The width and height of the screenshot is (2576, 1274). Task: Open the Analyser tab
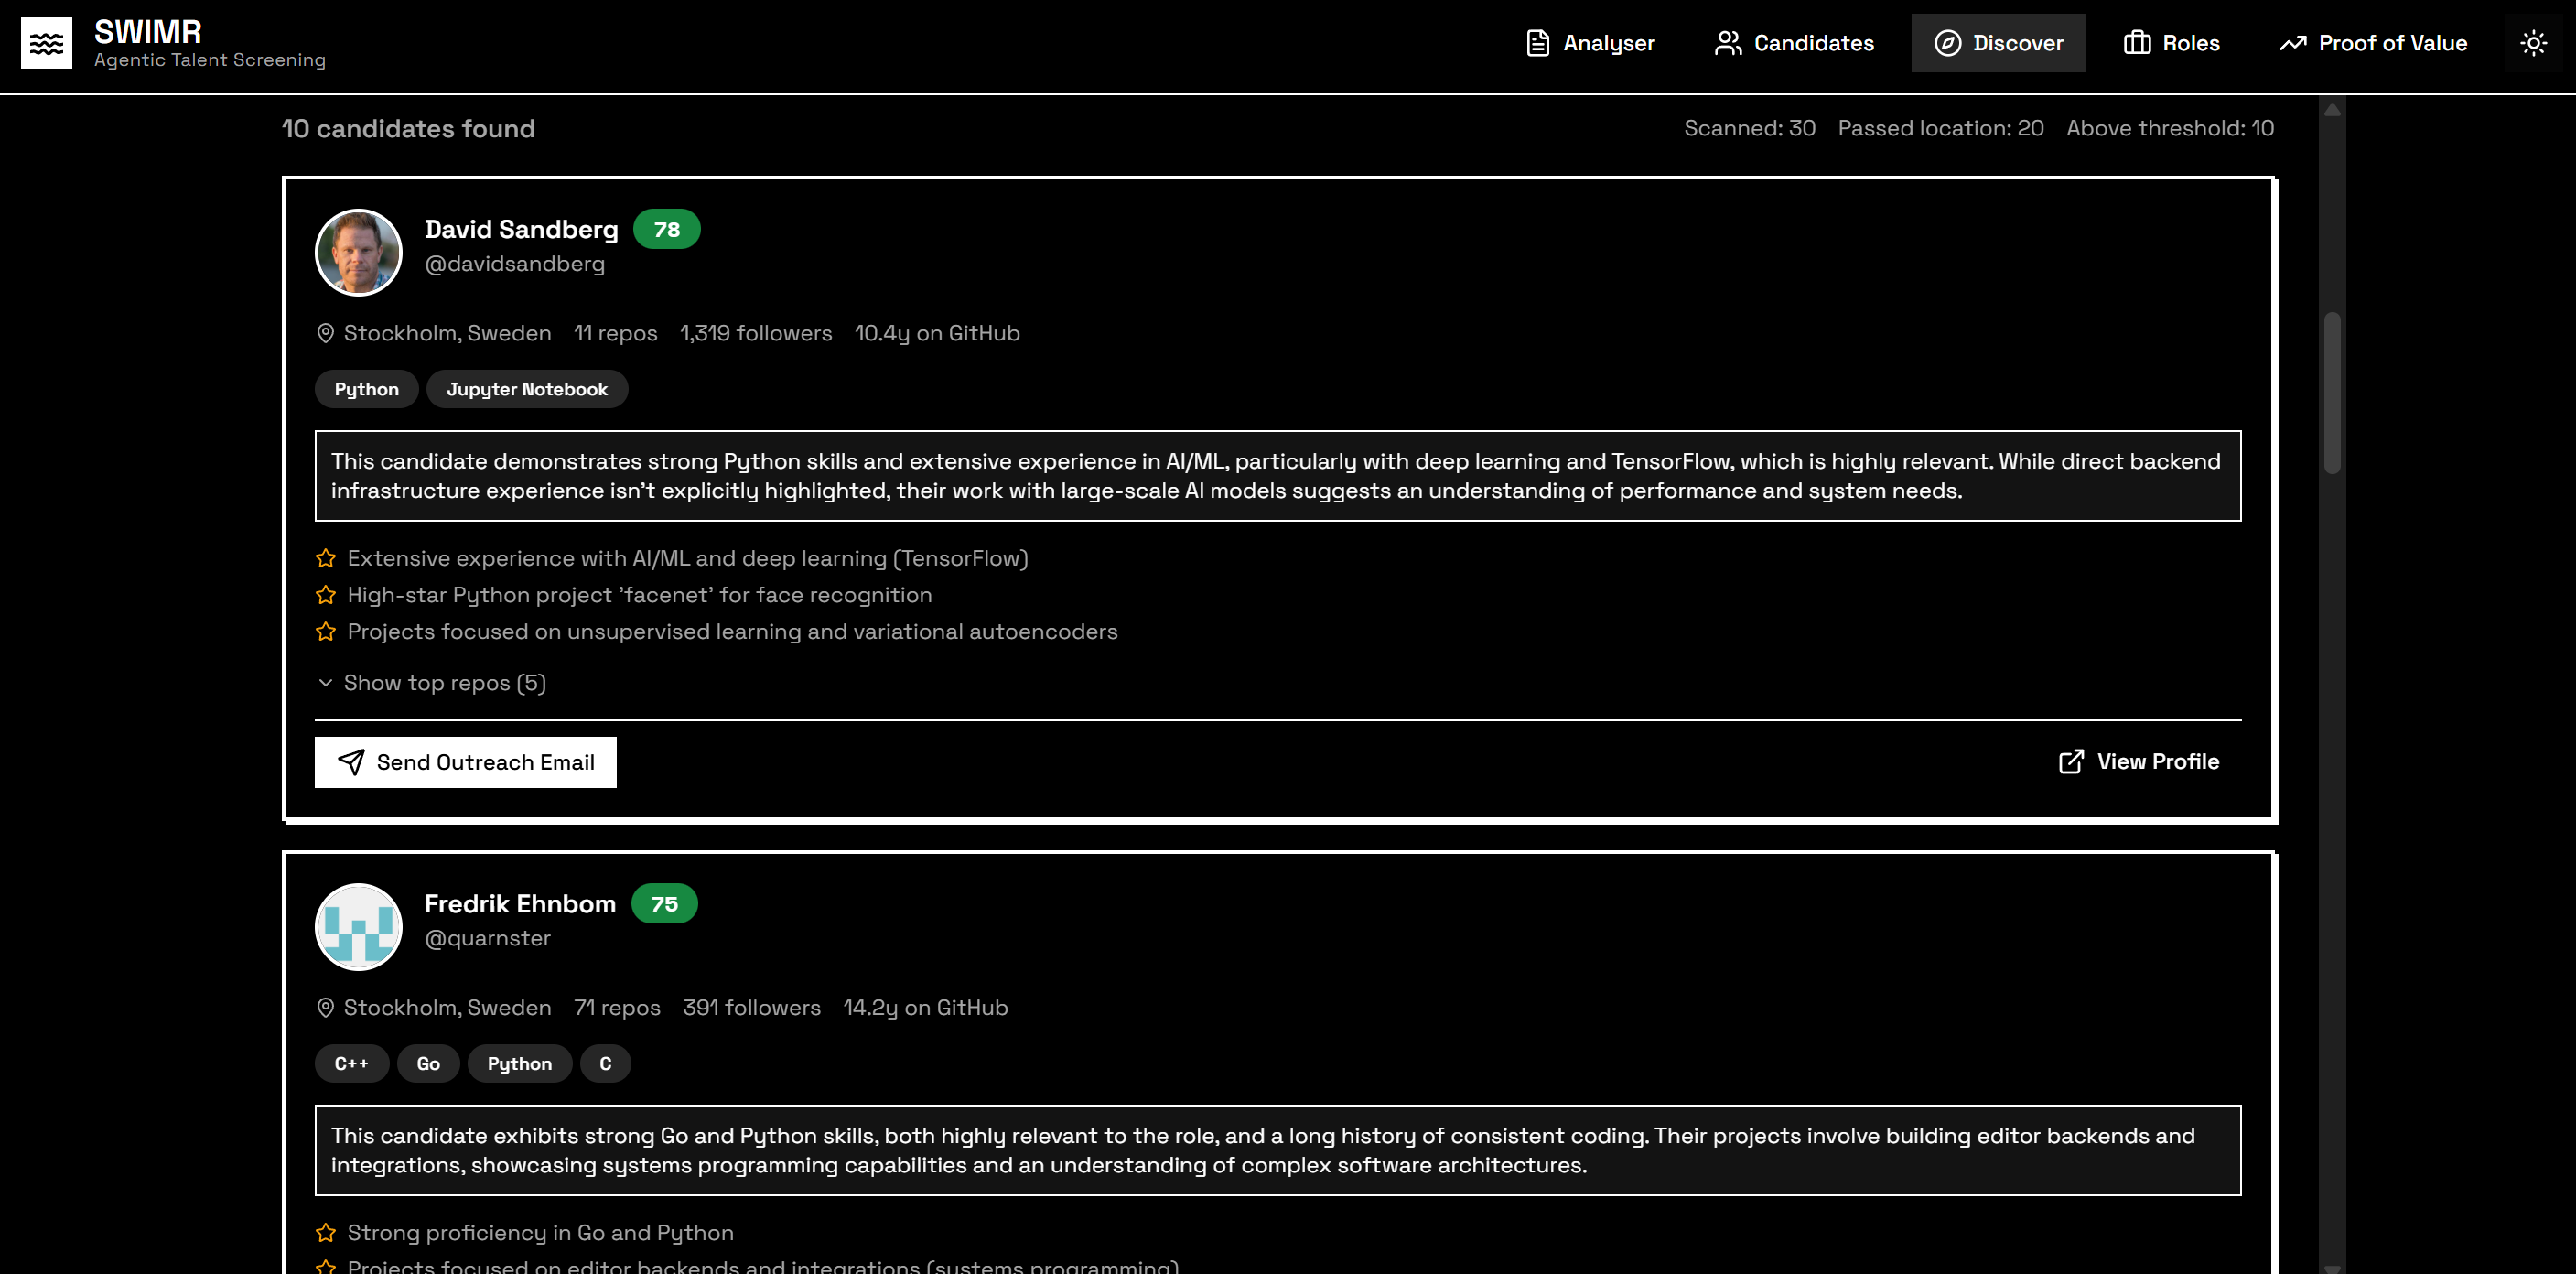tap(1590, 43)
